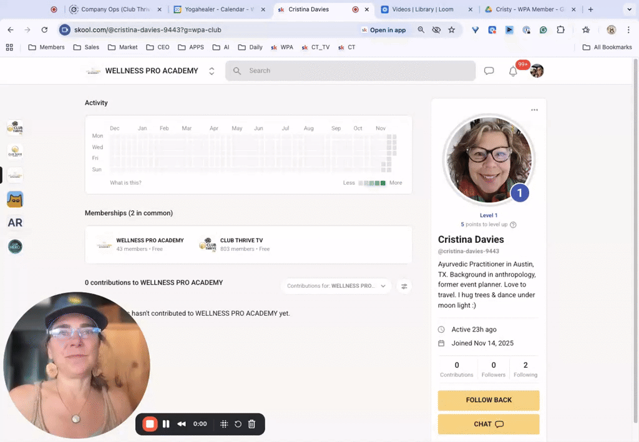View the 0 Followers count

click(x=494, y=369)
